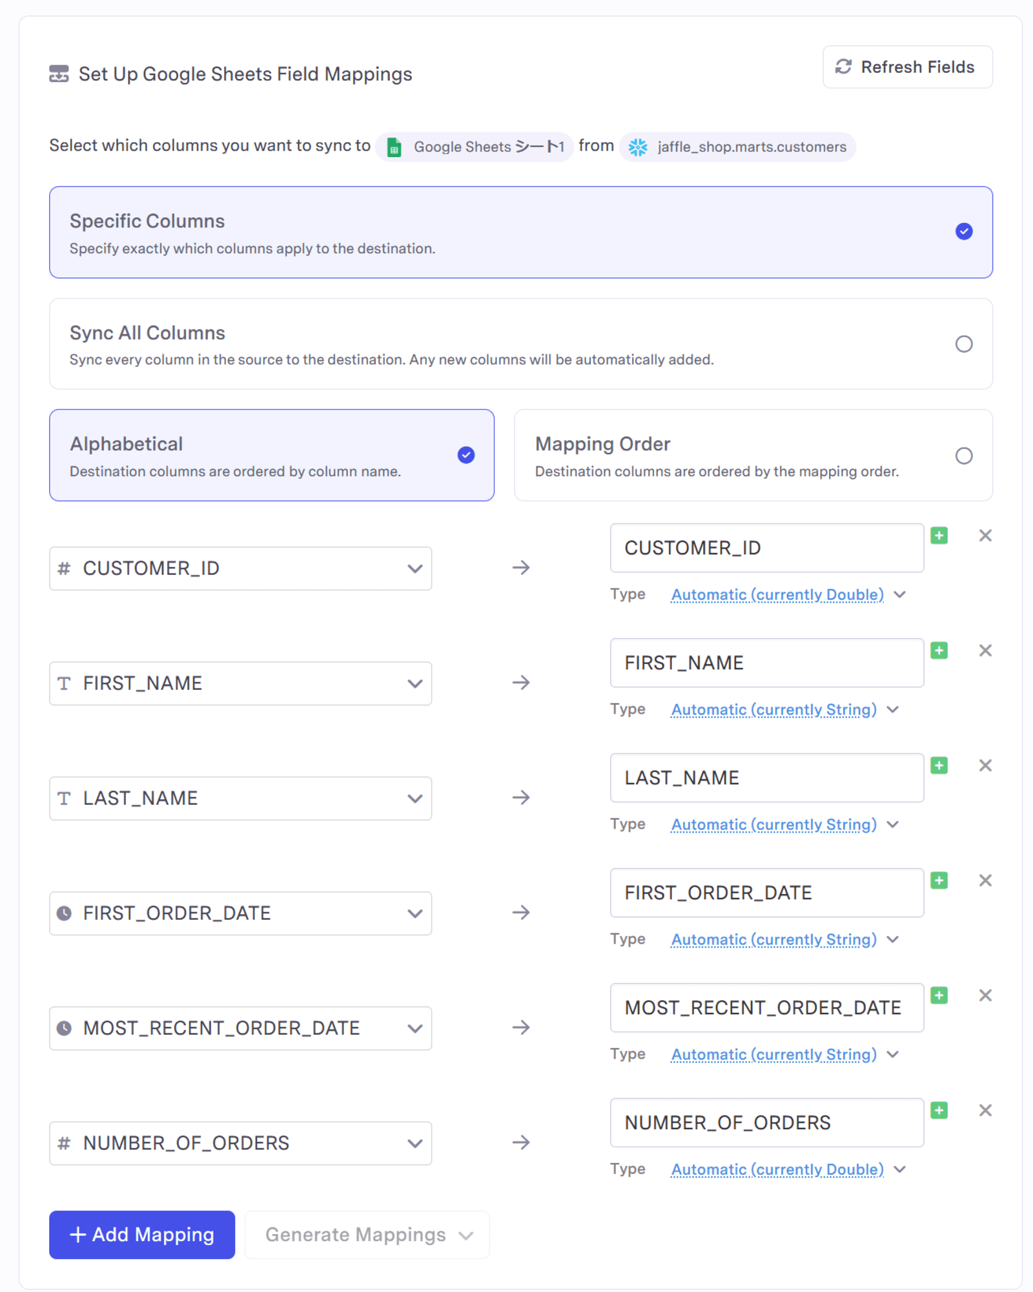Screen dimensions: 1033x1292
Task: Click green plus icon for CUSTOMER_ID
Action: pyautogui.click(x=939, y=536)
